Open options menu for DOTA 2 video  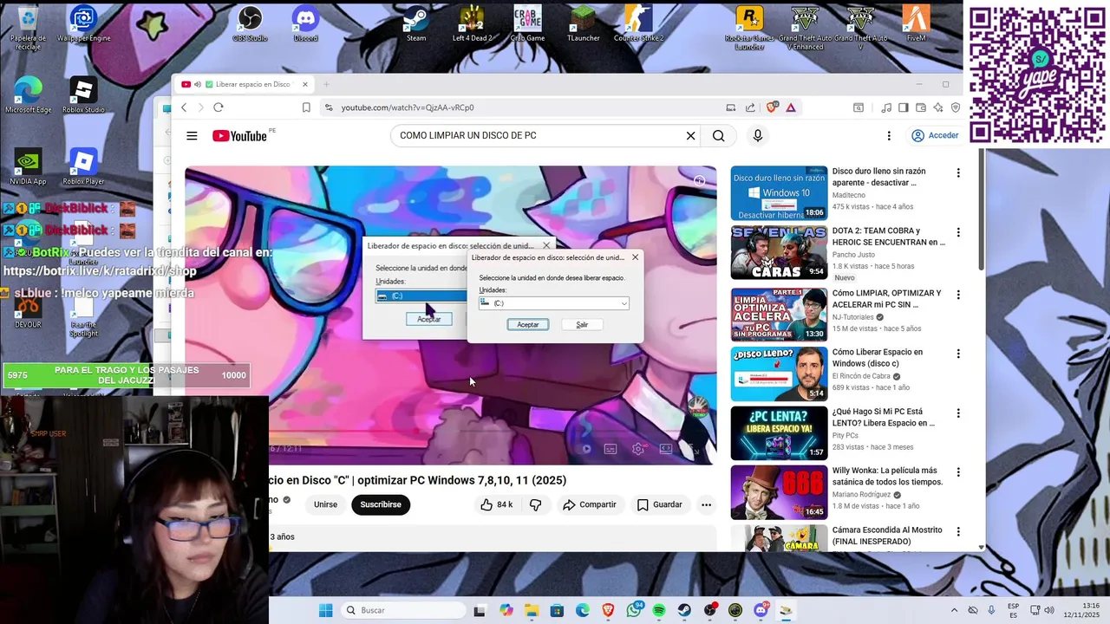coord(958,232)
